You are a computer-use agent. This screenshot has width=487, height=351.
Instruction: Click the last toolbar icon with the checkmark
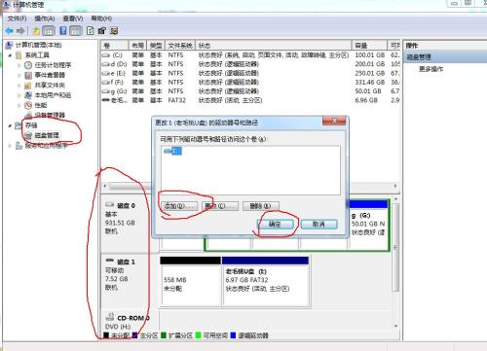[x=114, y=31]
